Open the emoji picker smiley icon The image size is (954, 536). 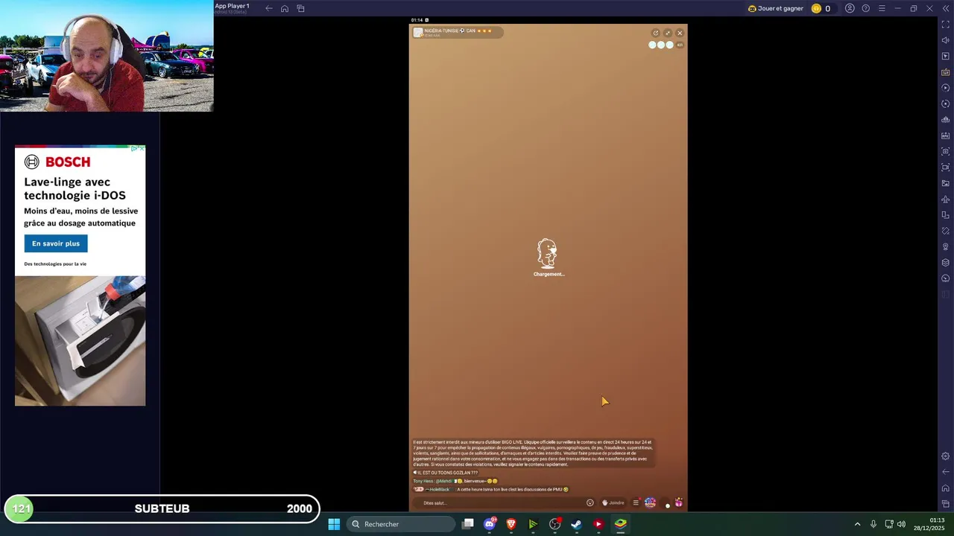(x=590, y=502)
